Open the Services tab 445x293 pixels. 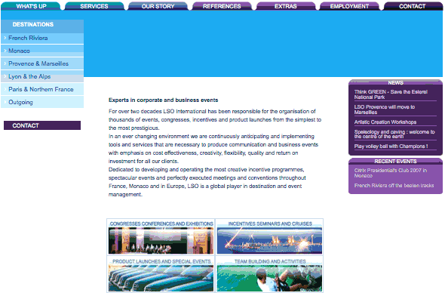point(94,6)
